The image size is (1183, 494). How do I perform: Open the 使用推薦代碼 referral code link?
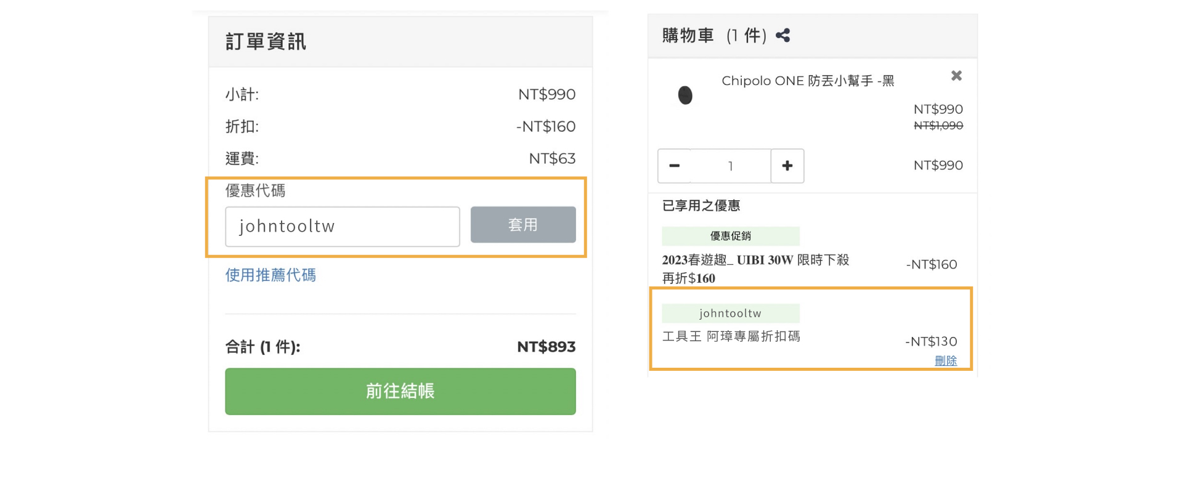point(270,275)
